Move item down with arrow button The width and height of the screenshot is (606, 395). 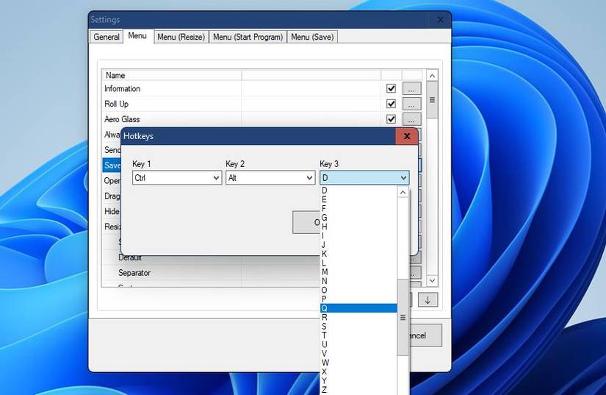click(x=428, y=300)
